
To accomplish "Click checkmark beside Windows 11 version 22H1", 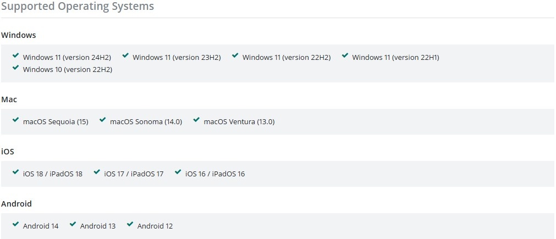I will [345, 55].
